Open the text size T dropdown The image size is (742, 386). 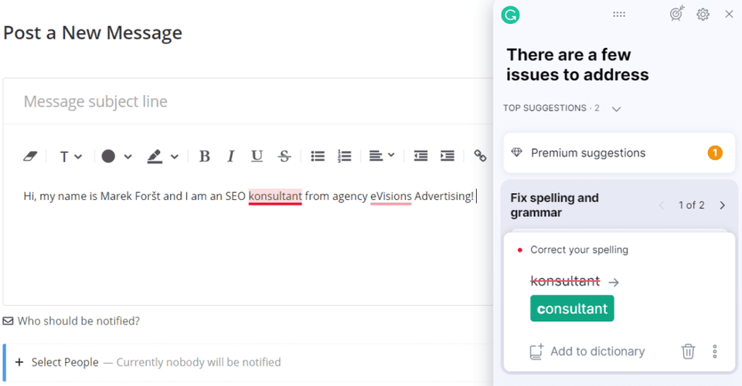point(70,156)
